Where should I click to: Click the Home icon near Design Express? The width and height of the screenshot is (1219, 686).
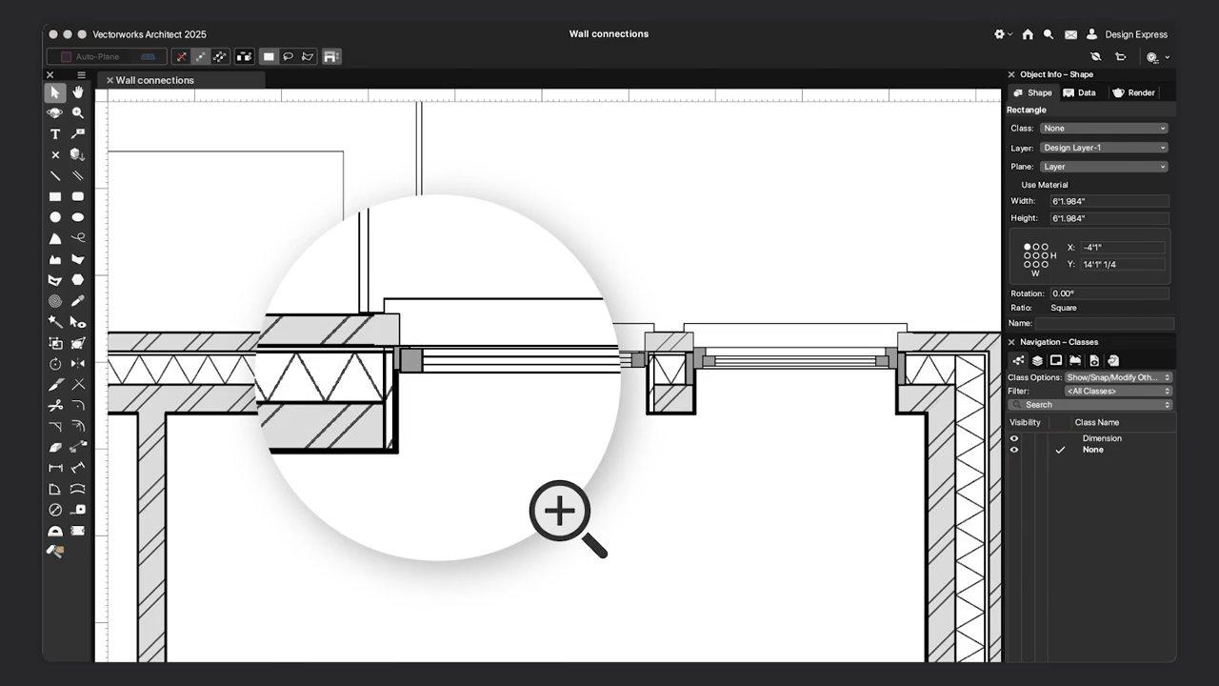pos(1028,34)
